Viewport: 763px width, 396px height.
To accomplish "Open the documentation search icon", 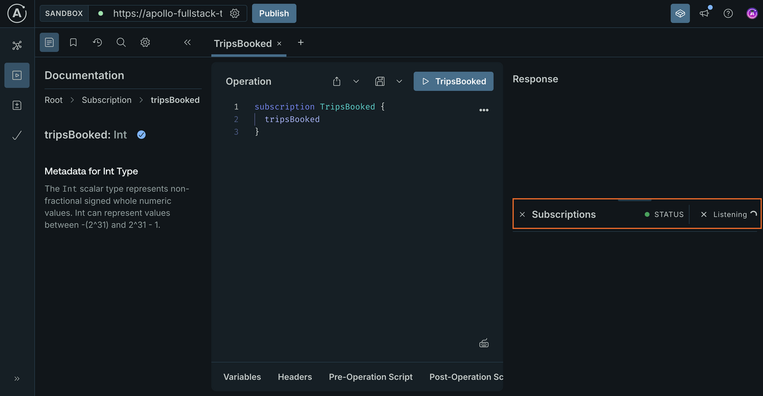I will point(121,42).
